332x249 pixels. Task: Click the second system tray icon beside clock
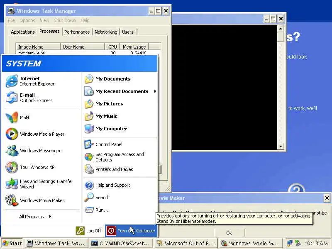click(298, 244)
